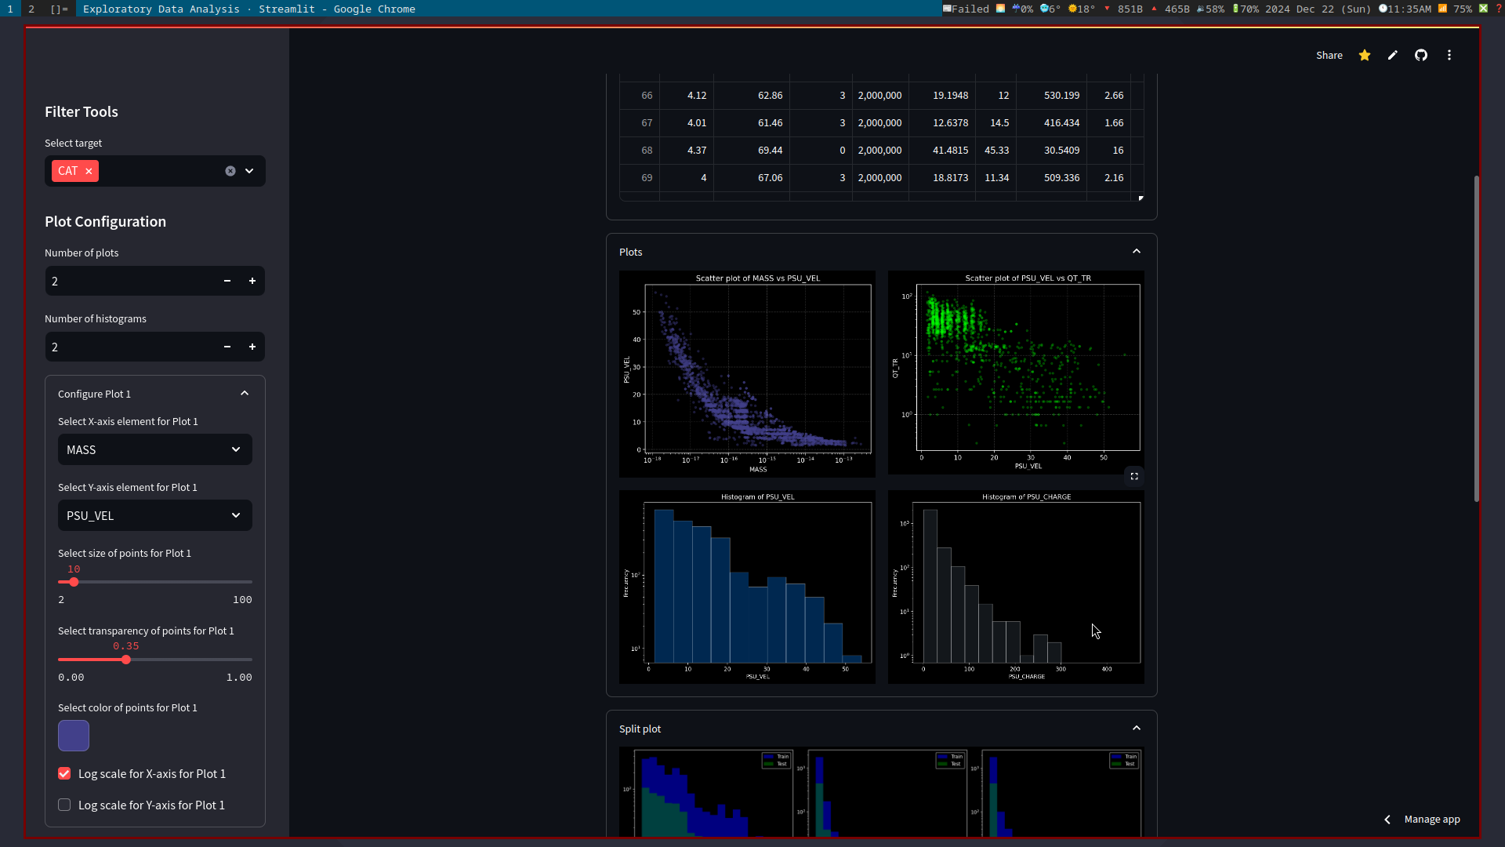Viewport: 1505px width, 847px height.
Task: Open Y-axis element dropdown showing PSU_VEL
Action: click(x=154, y=515)
